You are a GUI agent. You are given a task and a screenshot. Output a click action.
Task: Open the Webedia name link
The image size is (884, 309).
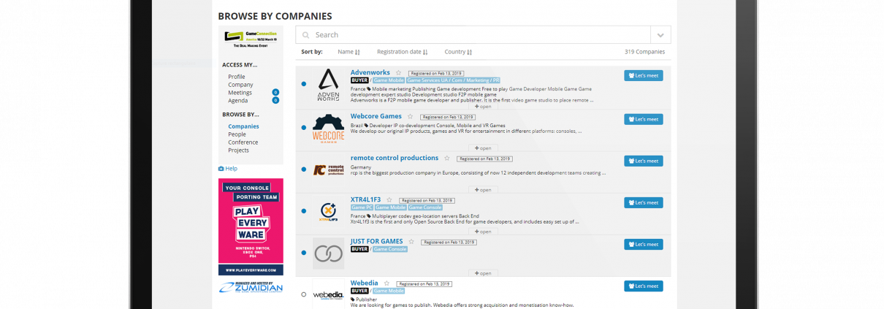(x=365, y=283)
